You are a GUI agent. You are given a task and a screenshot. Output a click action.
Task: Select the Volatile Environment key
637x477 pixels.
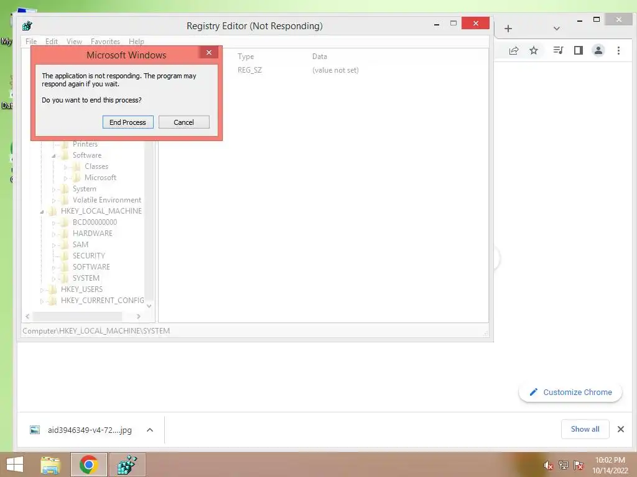point(107,200)
